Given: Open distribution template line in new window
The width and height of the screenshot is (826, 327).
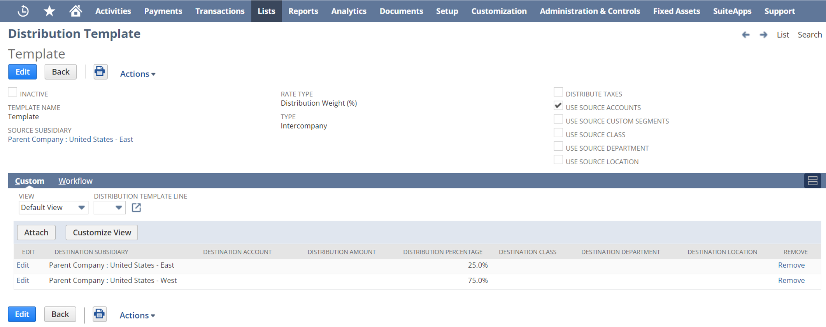Looking at the screenshot, I should (136, 208).
